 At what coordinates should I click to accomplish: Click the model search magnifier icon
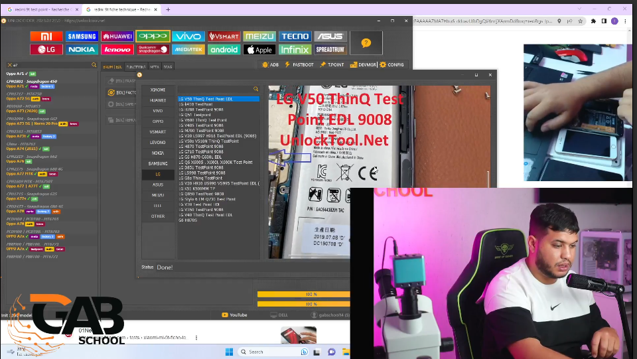coord(94,65)
